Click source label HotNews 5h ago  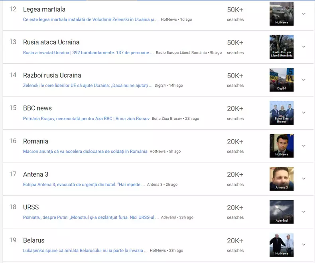click(x=165, y=151)
